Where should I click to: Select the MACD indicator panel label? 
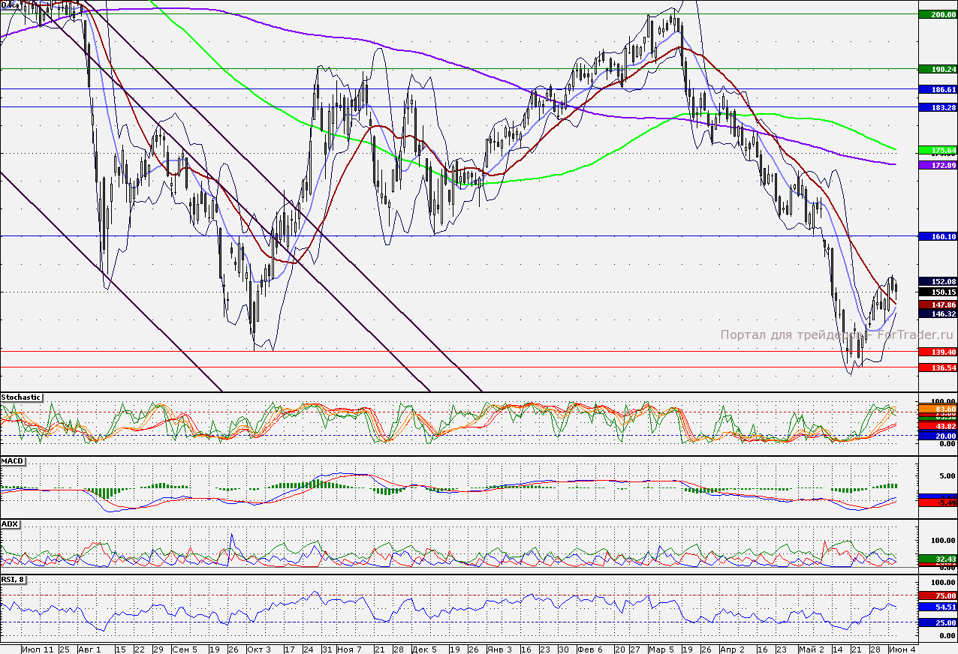click(x=12, y=460)
